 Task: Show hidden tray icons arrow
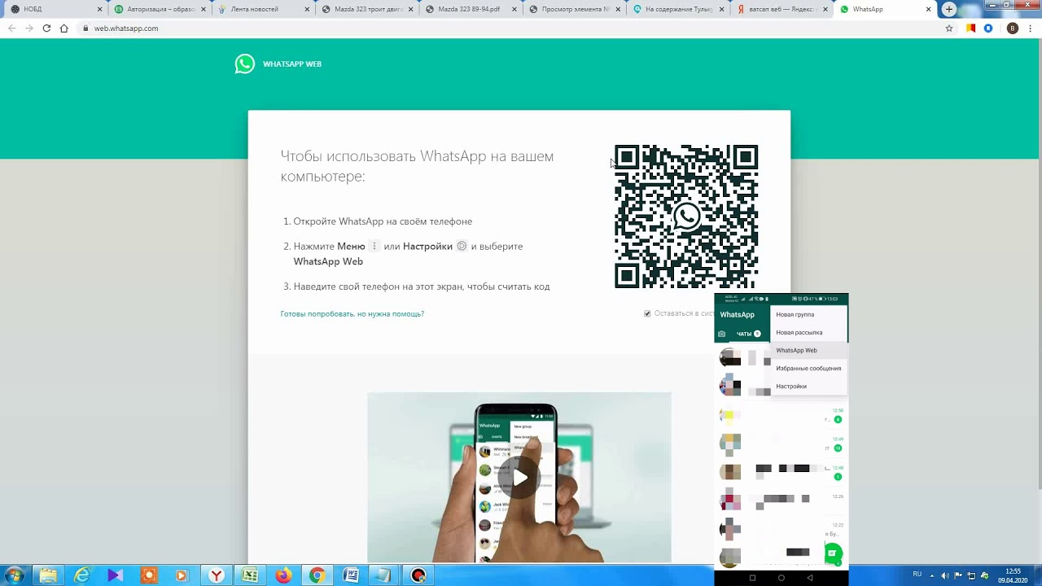tap(933, 575)
